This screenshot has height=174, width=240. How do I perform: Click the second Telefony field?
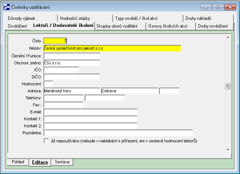(x=105, y=98)
